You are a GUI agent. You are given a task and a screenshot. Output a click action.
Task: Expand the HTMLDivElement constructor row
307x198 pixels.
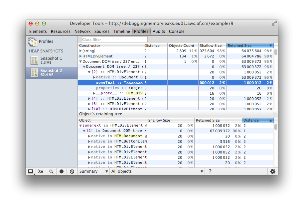tap(80, 56)
